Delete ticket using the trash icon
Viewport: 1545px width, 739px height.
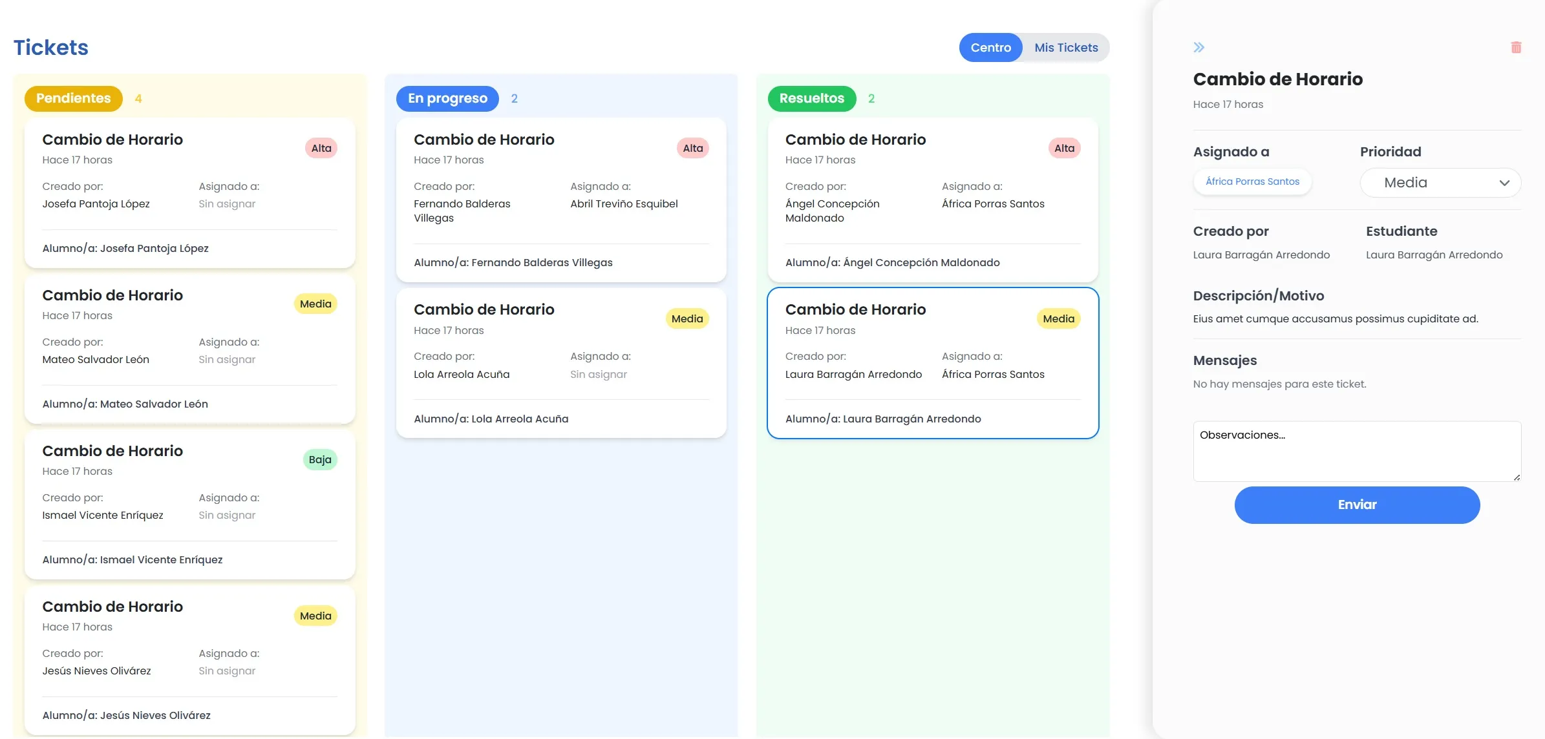pyautogui.click(x=1516, y=46)
